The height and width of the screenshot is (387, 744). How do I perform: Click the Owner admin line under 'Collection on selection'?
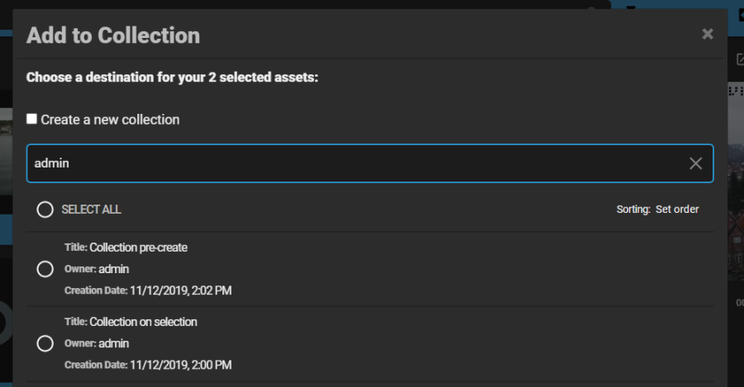coord(97,343)
